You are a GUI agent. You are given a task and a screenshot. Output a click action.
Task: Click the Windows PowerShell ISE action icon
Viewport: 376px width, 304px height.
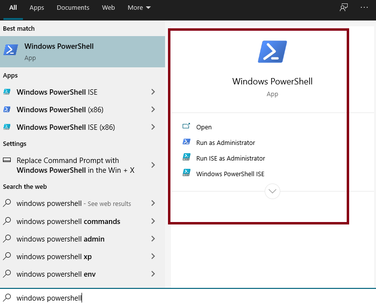pyautogui.click(x=187, y=173)
